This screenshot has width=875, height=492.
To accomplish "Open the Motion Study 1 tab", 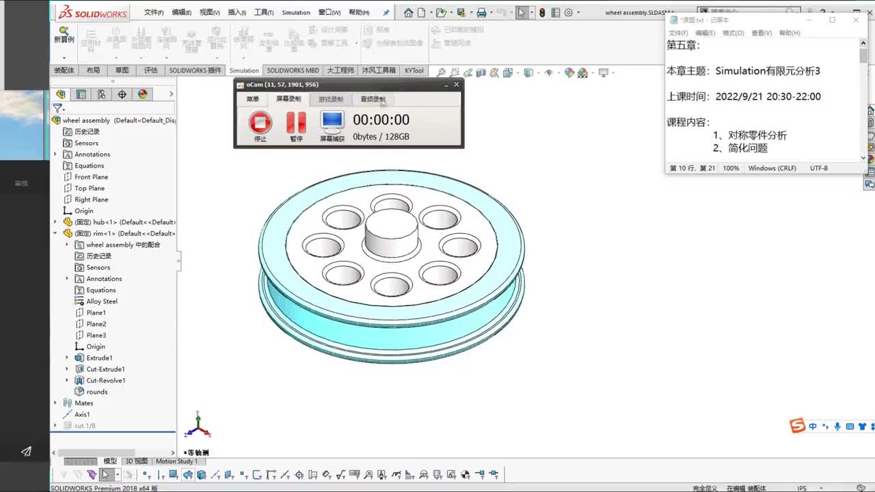I will coord(176,461).
